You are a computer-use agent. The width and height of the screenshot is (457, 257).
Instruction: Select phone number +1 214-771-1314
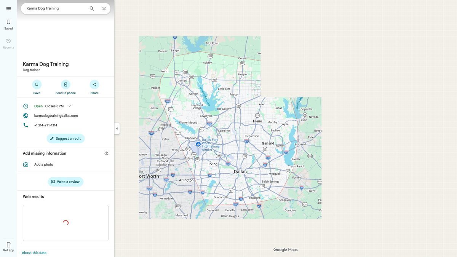46,125
